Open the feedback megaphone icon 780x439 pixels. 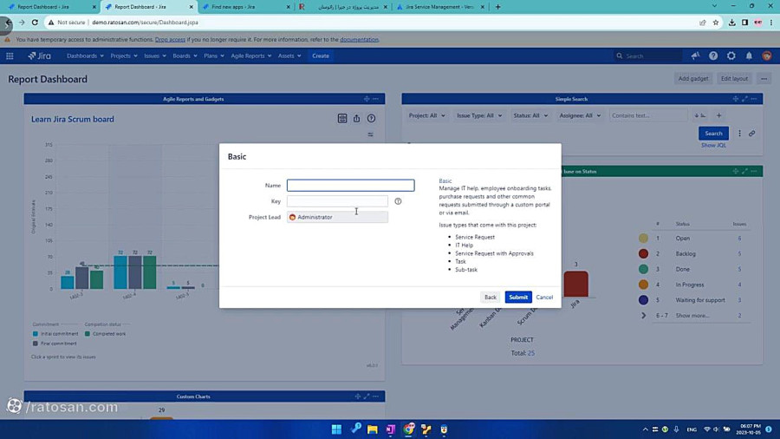pyautogui.click(x=695, y=56)
